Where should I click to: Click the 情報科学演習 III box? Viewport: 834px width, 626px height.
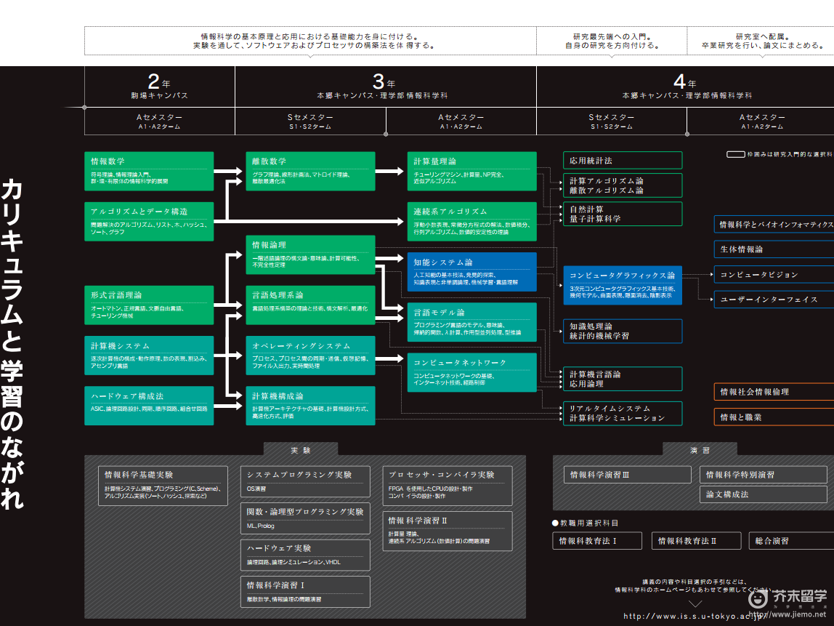click(x=628, y=475)
